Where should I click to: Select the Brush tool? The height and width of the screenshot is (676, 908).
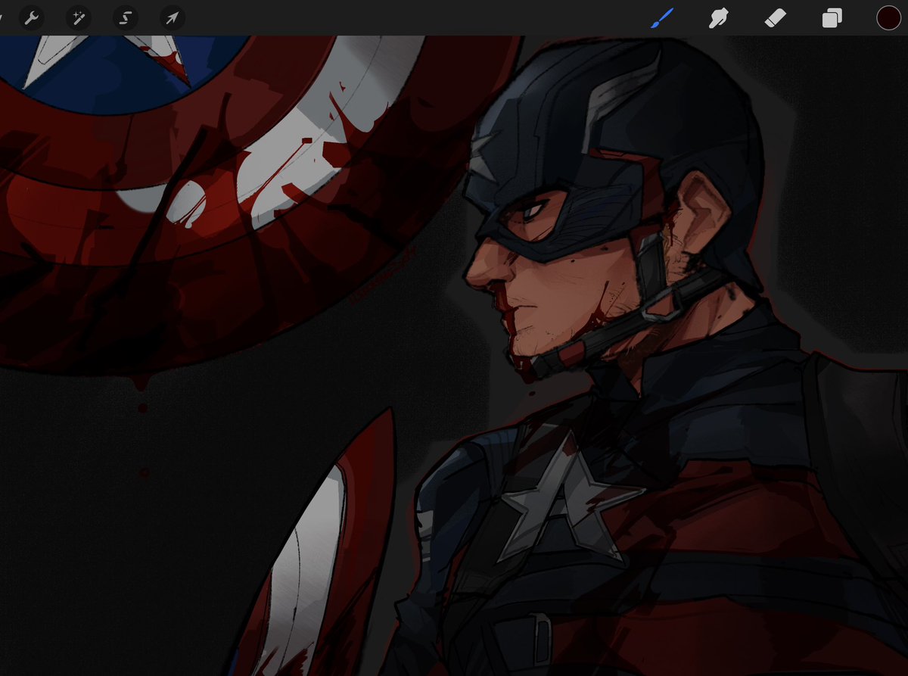pyautogui.click(x=661, y=17)
